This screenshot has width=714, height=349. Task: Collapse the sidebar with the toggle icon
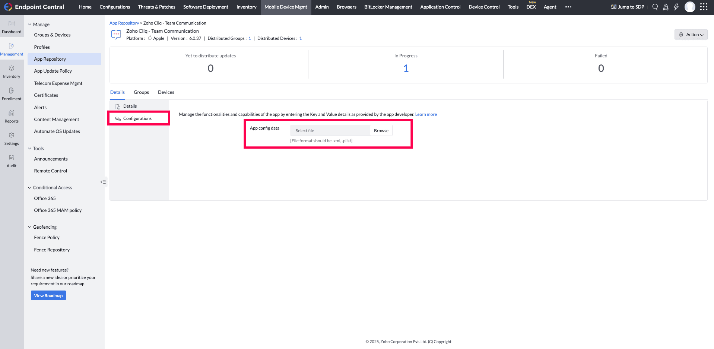pos(103,182)
